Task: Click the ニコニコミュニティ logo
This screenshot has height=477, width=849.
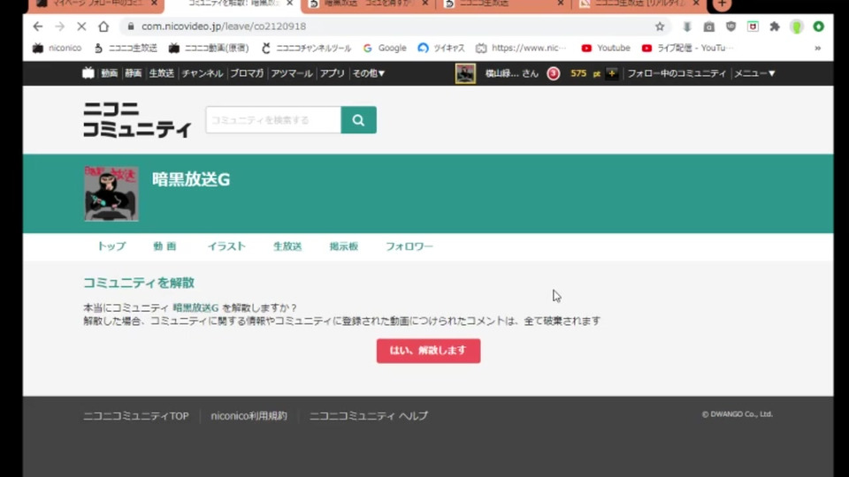Action: pyautogui.click(x=137, y=119)
